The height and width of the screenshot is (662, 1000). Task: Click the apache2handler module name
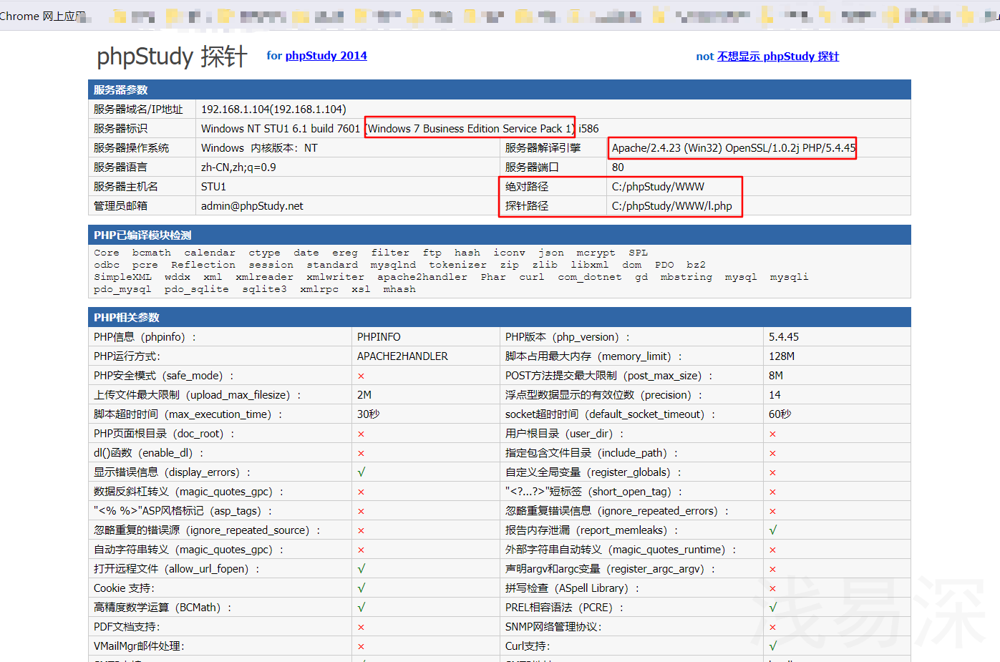(x=422, y=277)
